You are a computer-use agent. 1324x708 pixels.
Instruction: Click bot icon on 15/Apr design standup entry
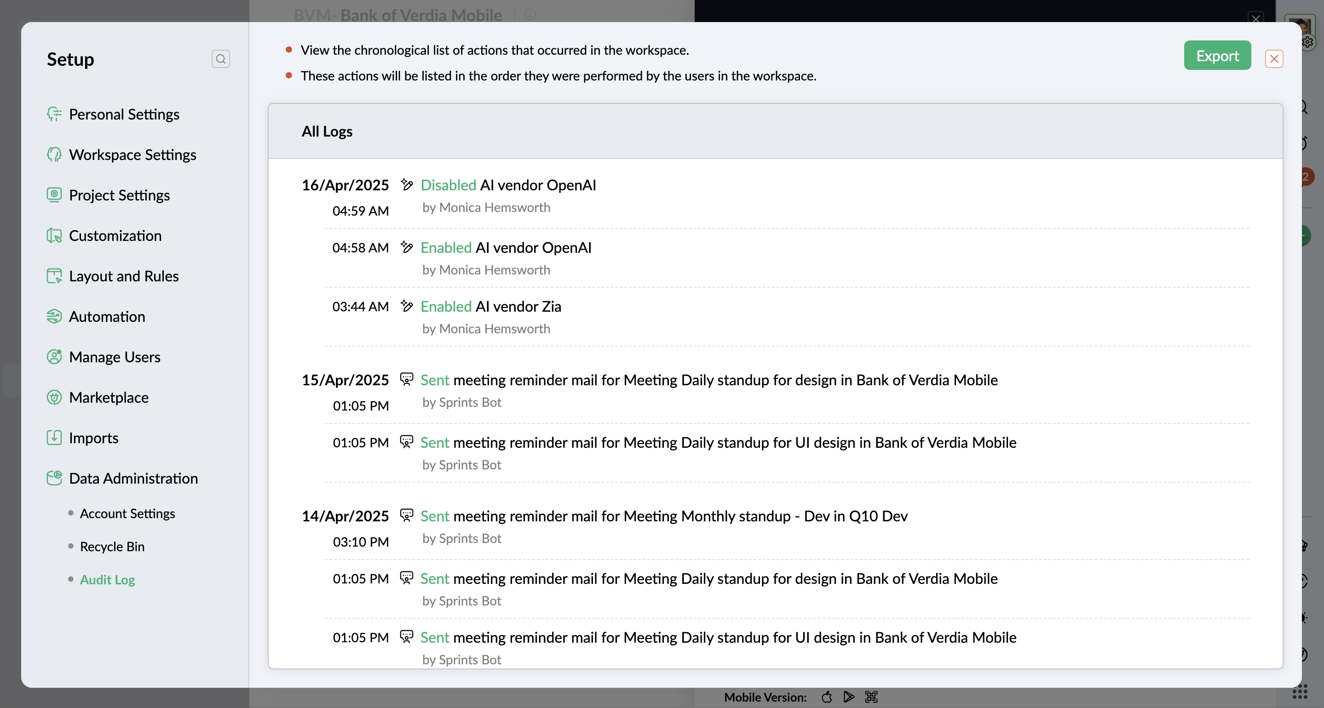point(407,379)
